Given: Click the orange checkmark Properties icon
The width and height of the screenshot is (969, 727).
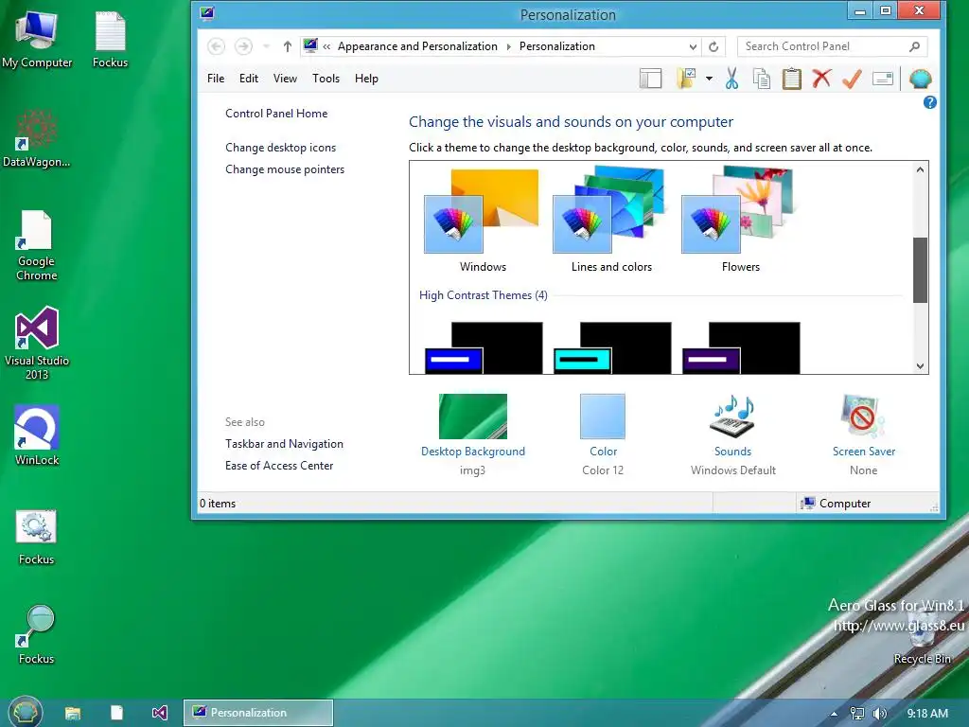Looking at the screenshot, I should [x=852, y=79].
